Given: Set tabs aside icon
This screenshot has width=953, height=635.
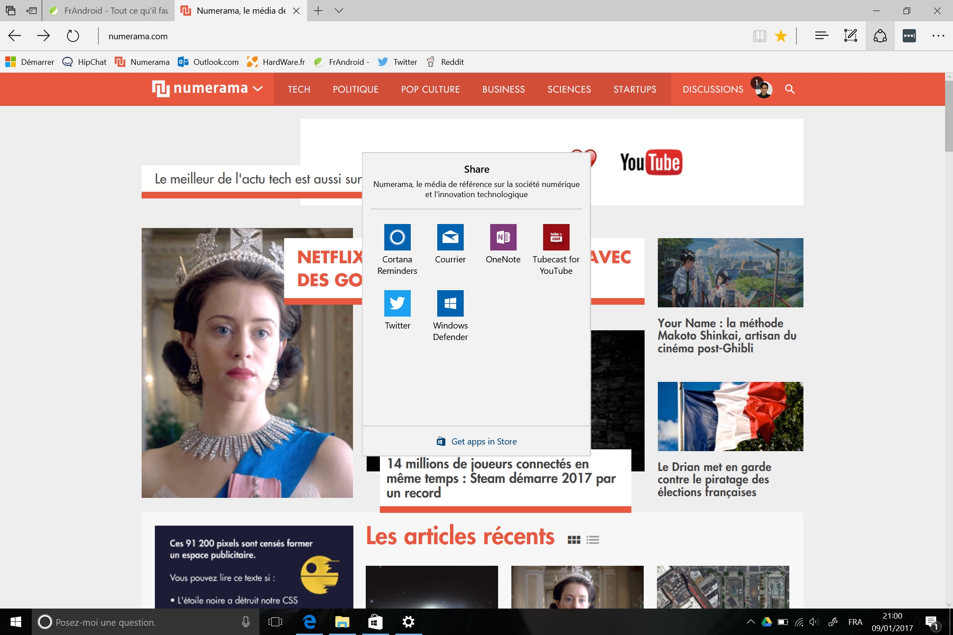Looking at the screenshot, I should (x=31, y=11).
